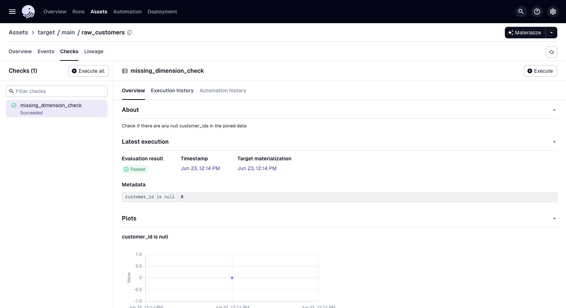Open the search icon in top bar
Image resolution: width=566 pixels, height=308 pixels.
pyautogui.click(x=521, y=12)
